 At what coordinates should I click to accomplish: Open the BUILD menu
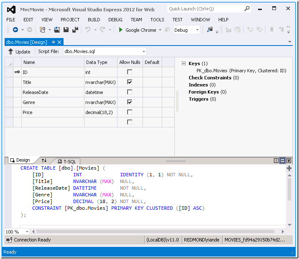[94, 20]
